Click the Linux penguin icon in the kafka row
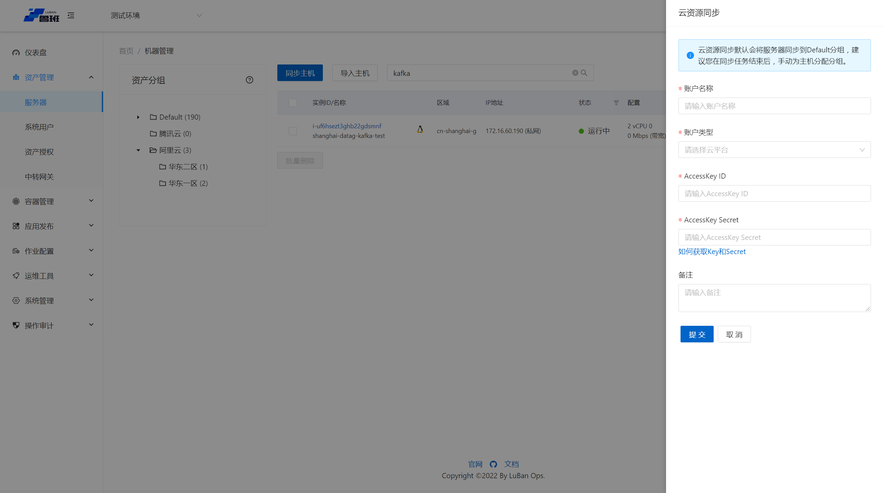This screenshot has height=493, width=883. coord(420,129)
